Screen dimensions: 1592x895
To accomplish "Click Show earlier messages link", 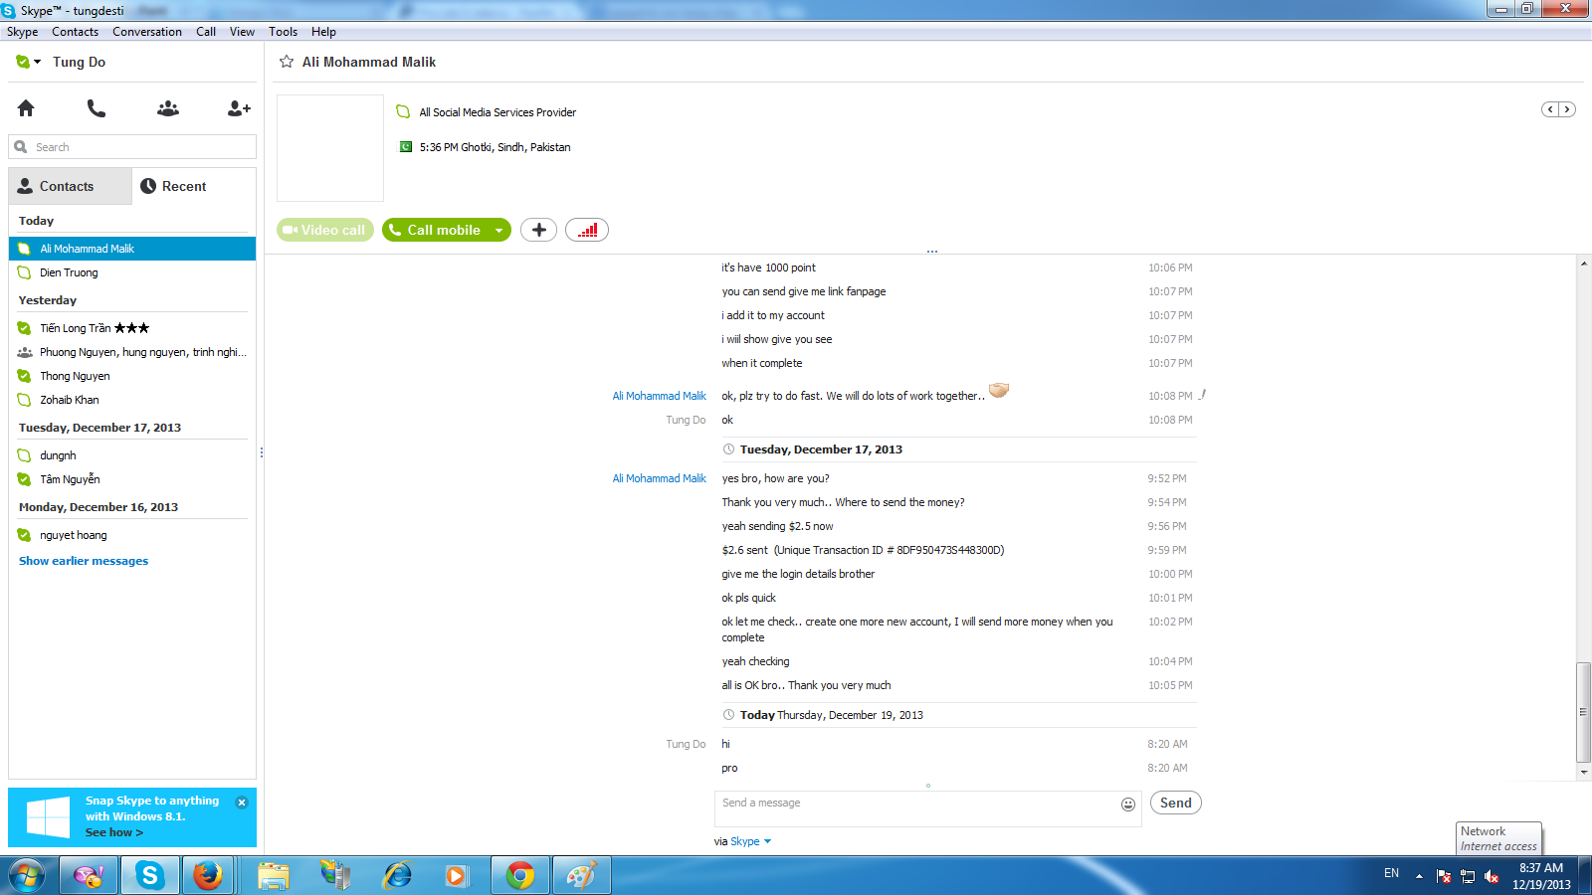I will click(84, 561).
